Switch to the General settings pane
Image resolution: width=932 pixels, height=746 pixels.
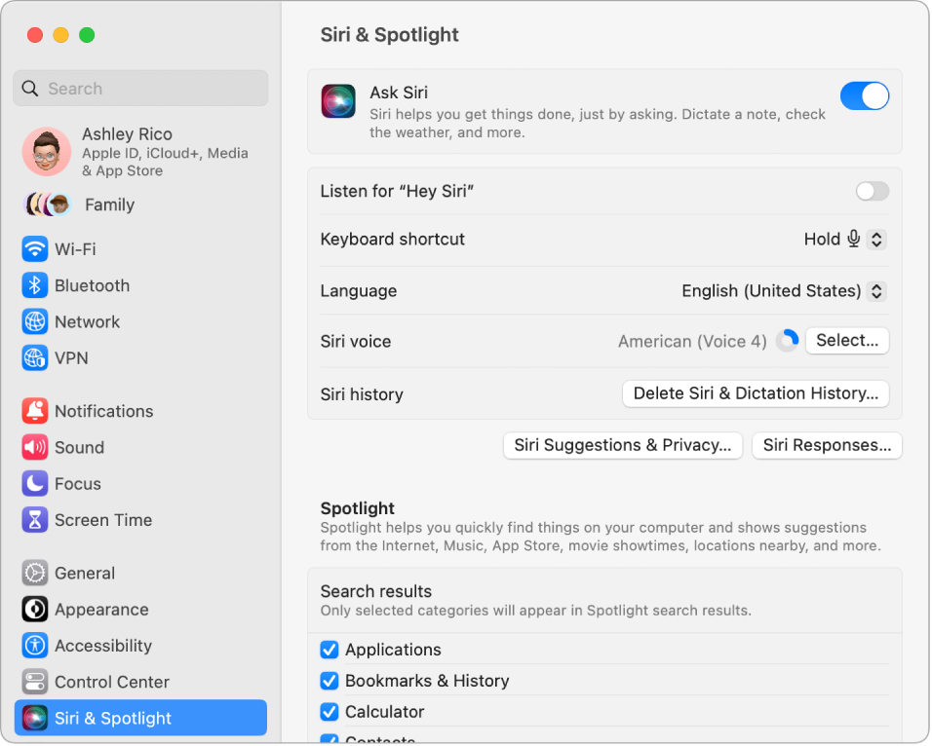click(33, 574)
